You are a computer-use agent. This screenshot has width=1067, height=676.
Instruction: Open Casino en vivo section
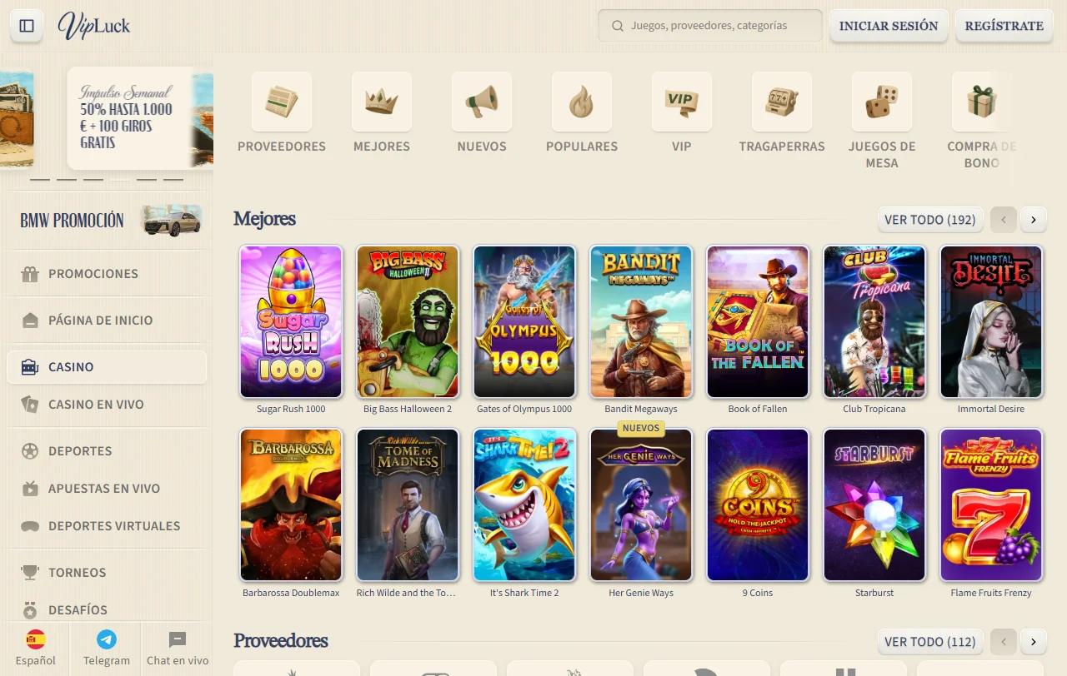coord(107,405)
